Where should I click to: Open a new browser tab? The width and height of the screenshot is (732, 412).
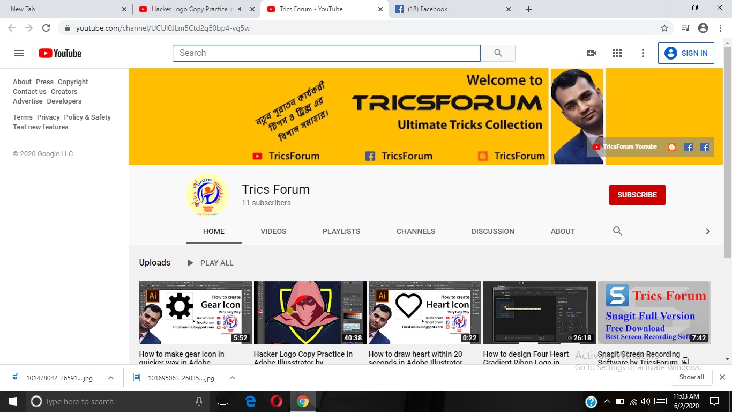pos(529,9)
